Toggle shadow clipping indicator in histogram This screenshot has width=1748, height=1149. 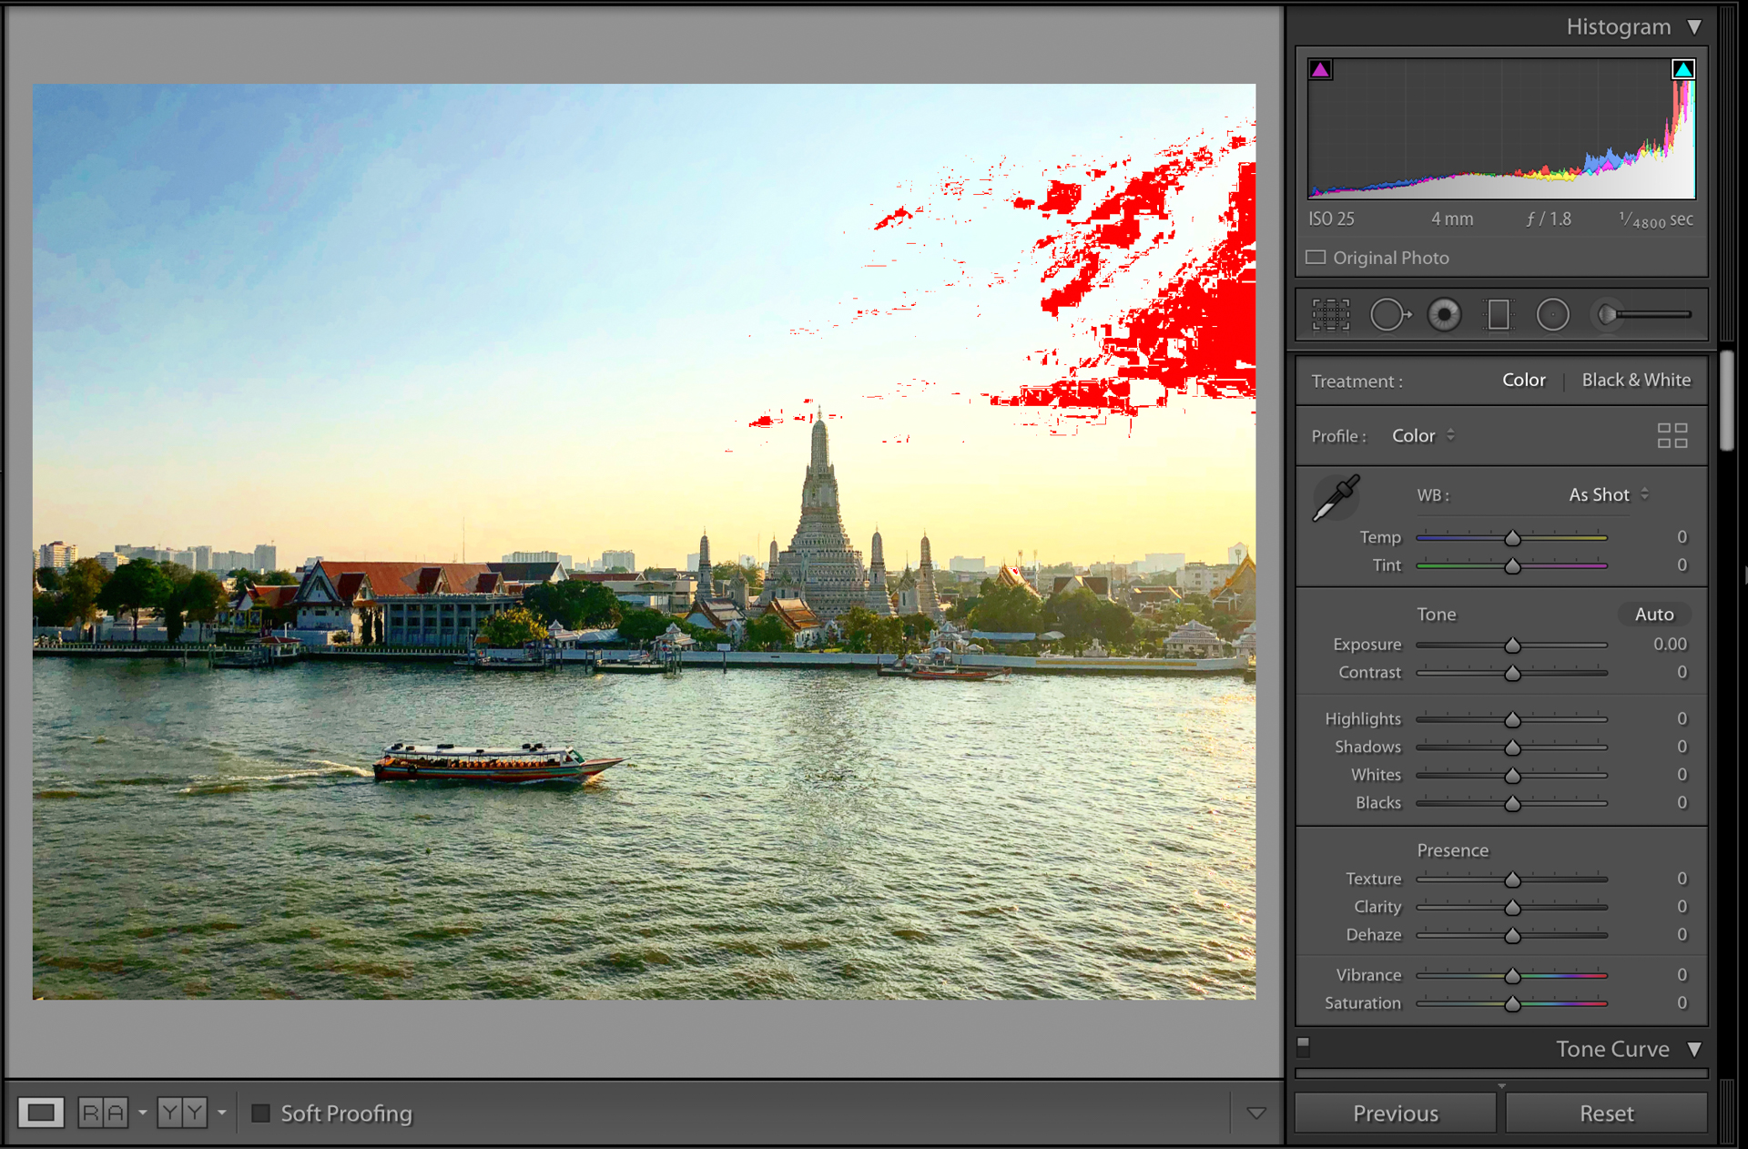[x=1320, y=69]
